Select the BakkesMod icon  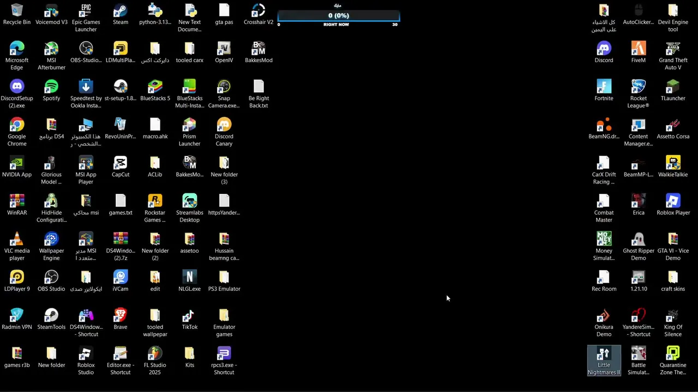coord(258,53)
